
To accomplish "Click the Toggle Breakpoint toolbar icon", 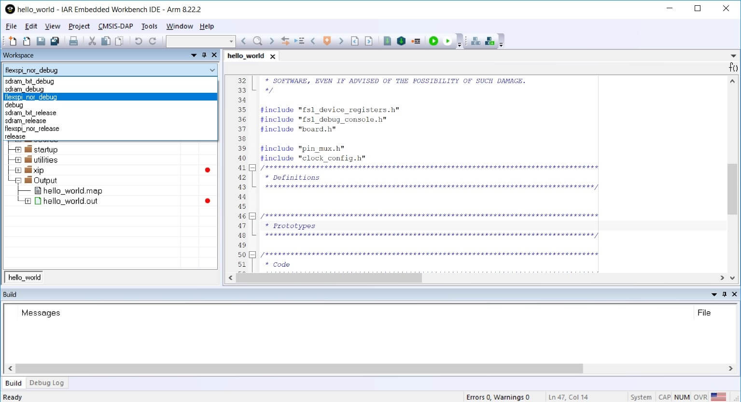I will (x=416, y=41).
